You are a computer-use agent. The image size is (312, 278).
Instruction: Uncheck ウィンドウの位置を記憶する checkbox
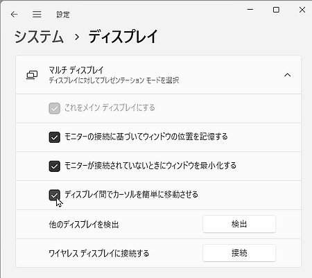click(x=55, y=137)
